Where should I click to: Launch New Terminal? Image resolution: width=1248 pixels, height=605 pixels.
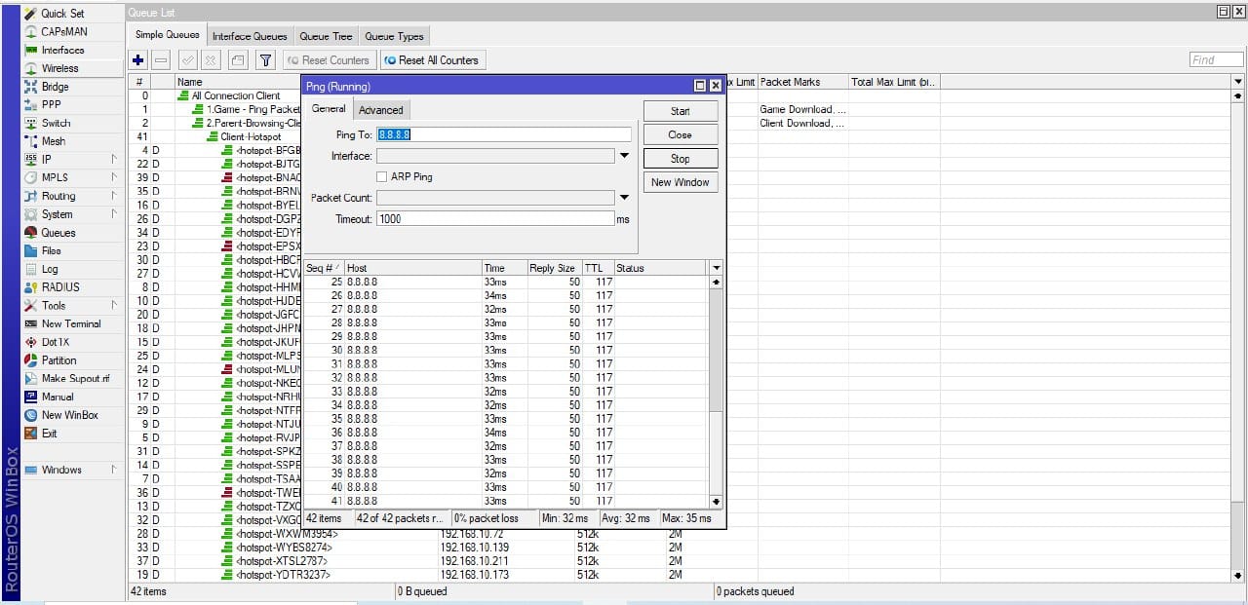(x=70, y=323)
